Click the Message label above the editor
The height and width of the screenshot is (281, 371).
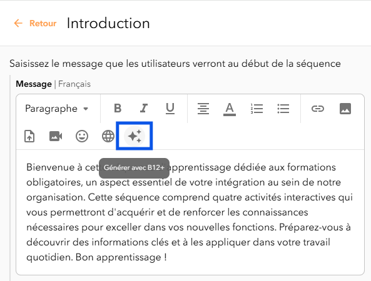coord(34,84)
